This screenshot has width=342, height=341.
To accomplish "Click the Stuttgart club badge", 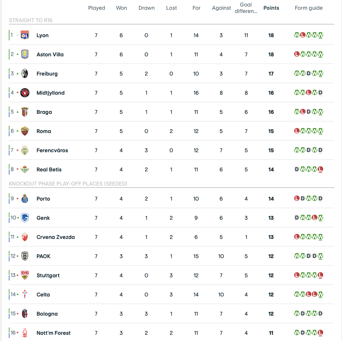I will 25,276.
